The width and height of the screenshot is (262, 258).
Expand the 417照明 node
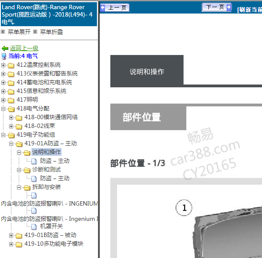click(x=3, y=100)
